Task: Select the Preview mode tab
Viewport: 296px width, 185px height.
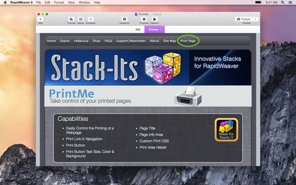Action: (x=155, y=29)
